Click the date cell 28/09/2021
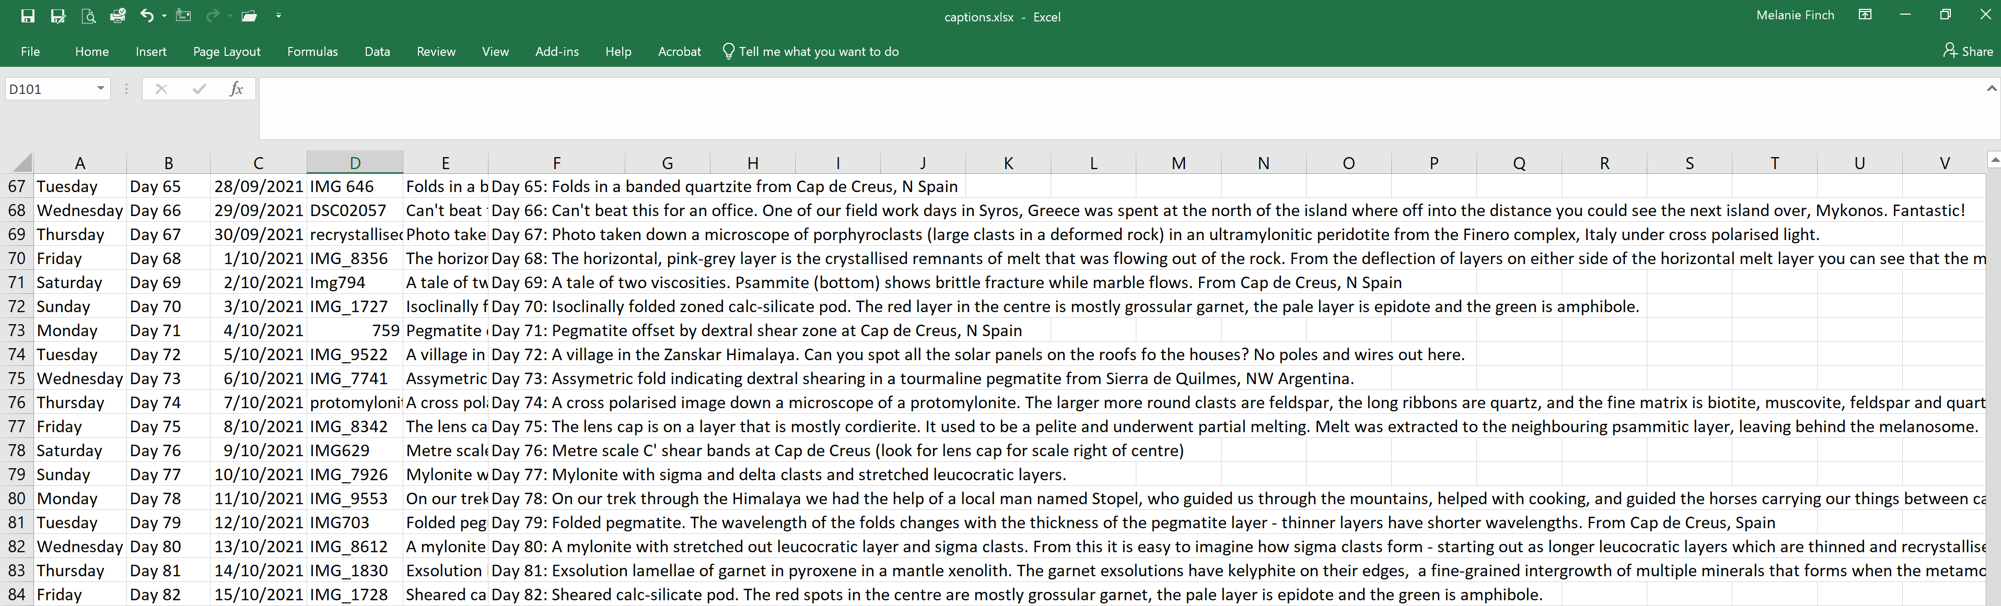Screen dimensions: 2001x606 coord(259,186)
